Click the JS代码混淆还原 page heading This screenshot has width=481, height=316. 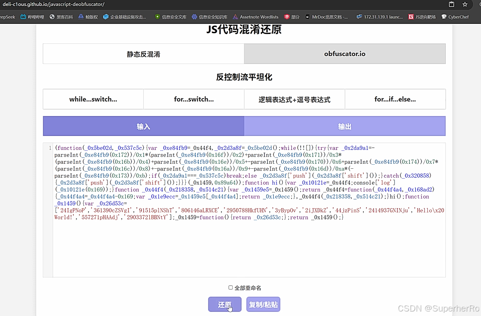(x=244, y=30)
